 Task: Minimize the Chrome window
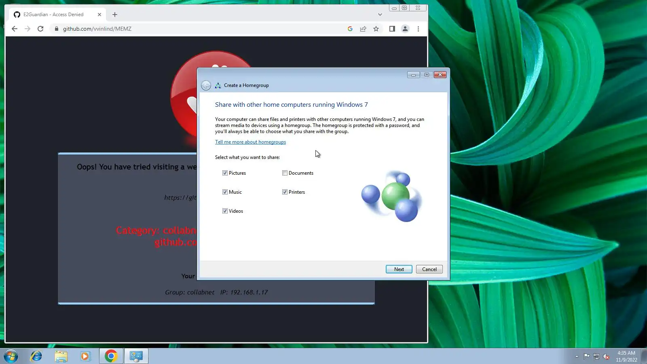[x=394, y=8]
